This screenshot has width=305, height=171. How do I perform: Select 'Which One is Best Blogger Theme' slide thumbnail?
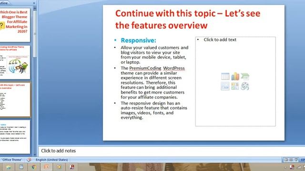coord(15,25)
